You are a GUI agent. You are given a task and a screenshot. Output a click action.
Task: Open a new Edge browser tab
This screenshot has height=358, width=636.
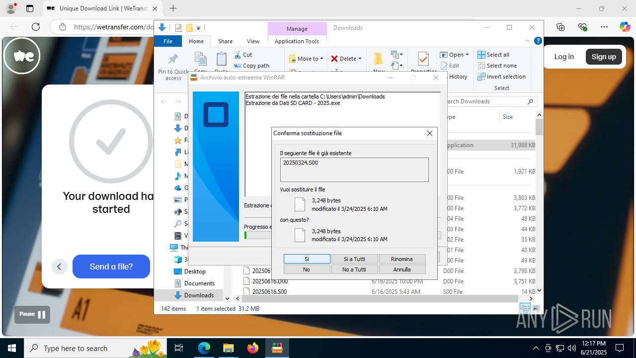point(173,8)
